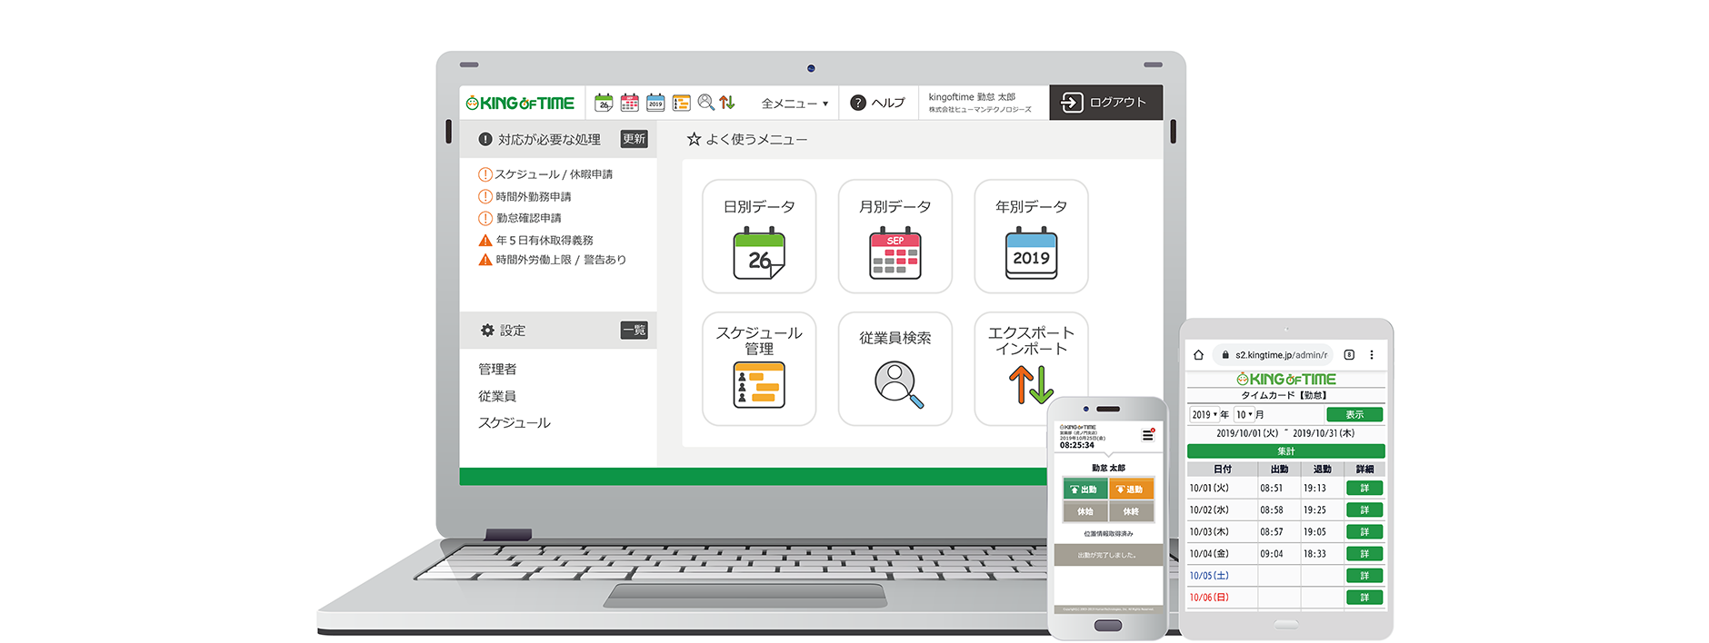1709x643 pixels.
Task: Open the year 2019 dropdown on tablet
Action: click(x=1204, y=414)
